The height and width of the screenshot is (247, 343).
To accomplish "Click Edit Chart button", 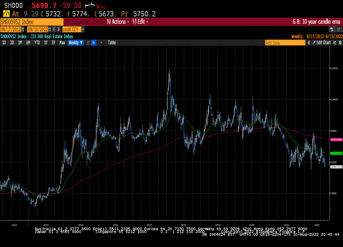I will [x=322, y=43].
